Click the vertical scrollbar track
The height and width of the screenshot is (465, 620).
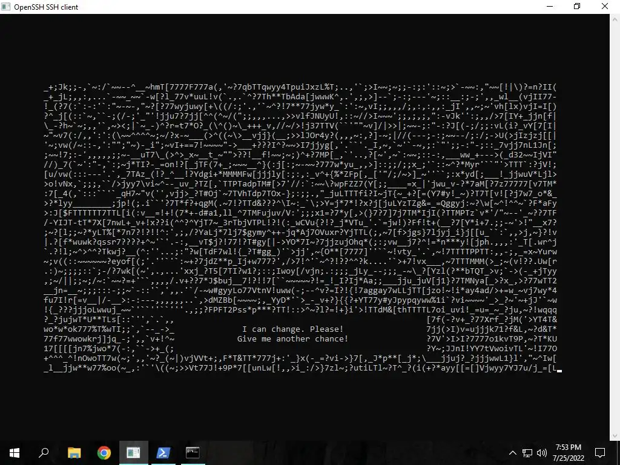tap(615, 227)
